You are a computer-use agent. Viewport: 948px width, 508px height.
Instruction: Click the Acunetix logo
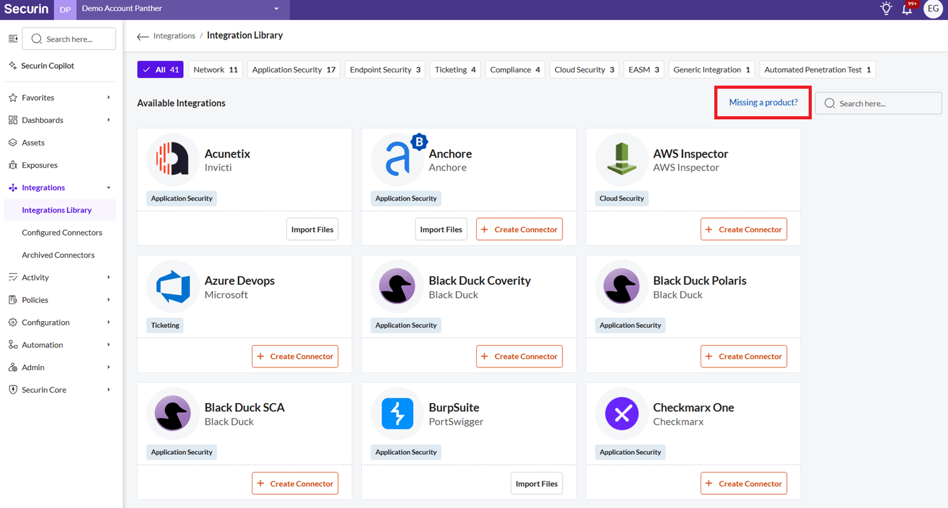[x=172, y=159]
